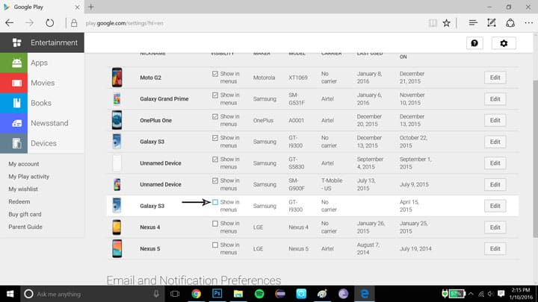Open Photoshop from the taskbar
This screenshot has height=302, width=538.
click(217, 294)
